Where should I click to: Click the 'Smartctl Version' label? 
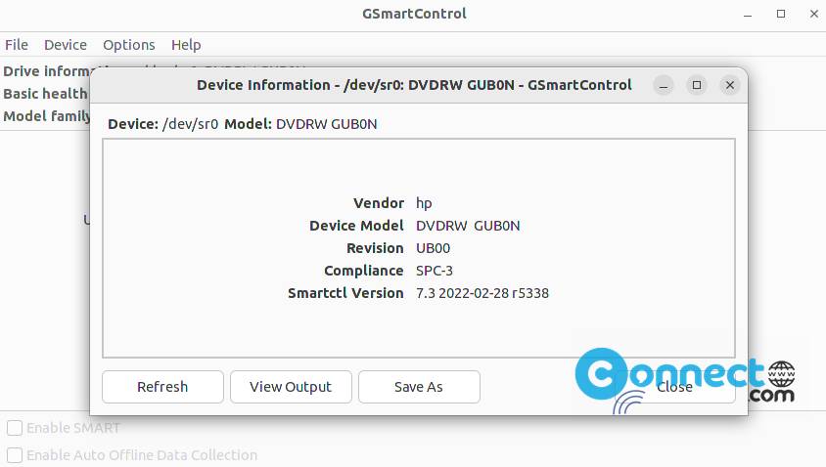pos(345,293)
